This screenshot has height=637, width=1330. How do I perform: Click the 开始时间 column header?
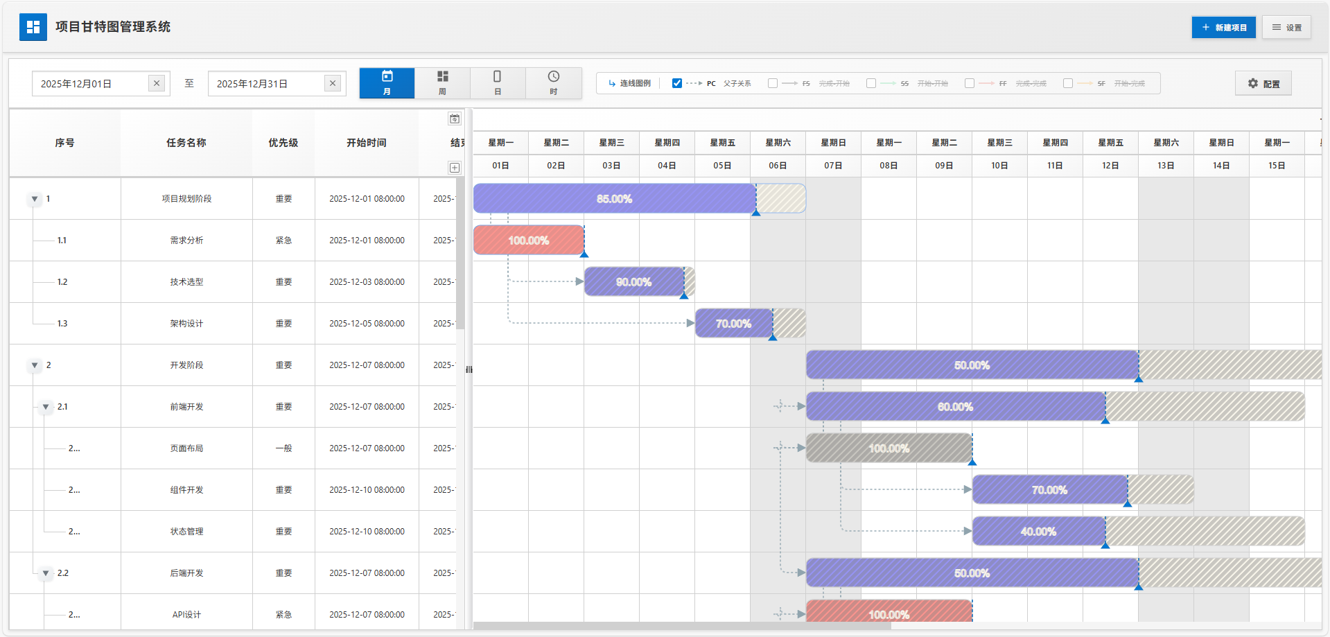click(x=367, y=143)
